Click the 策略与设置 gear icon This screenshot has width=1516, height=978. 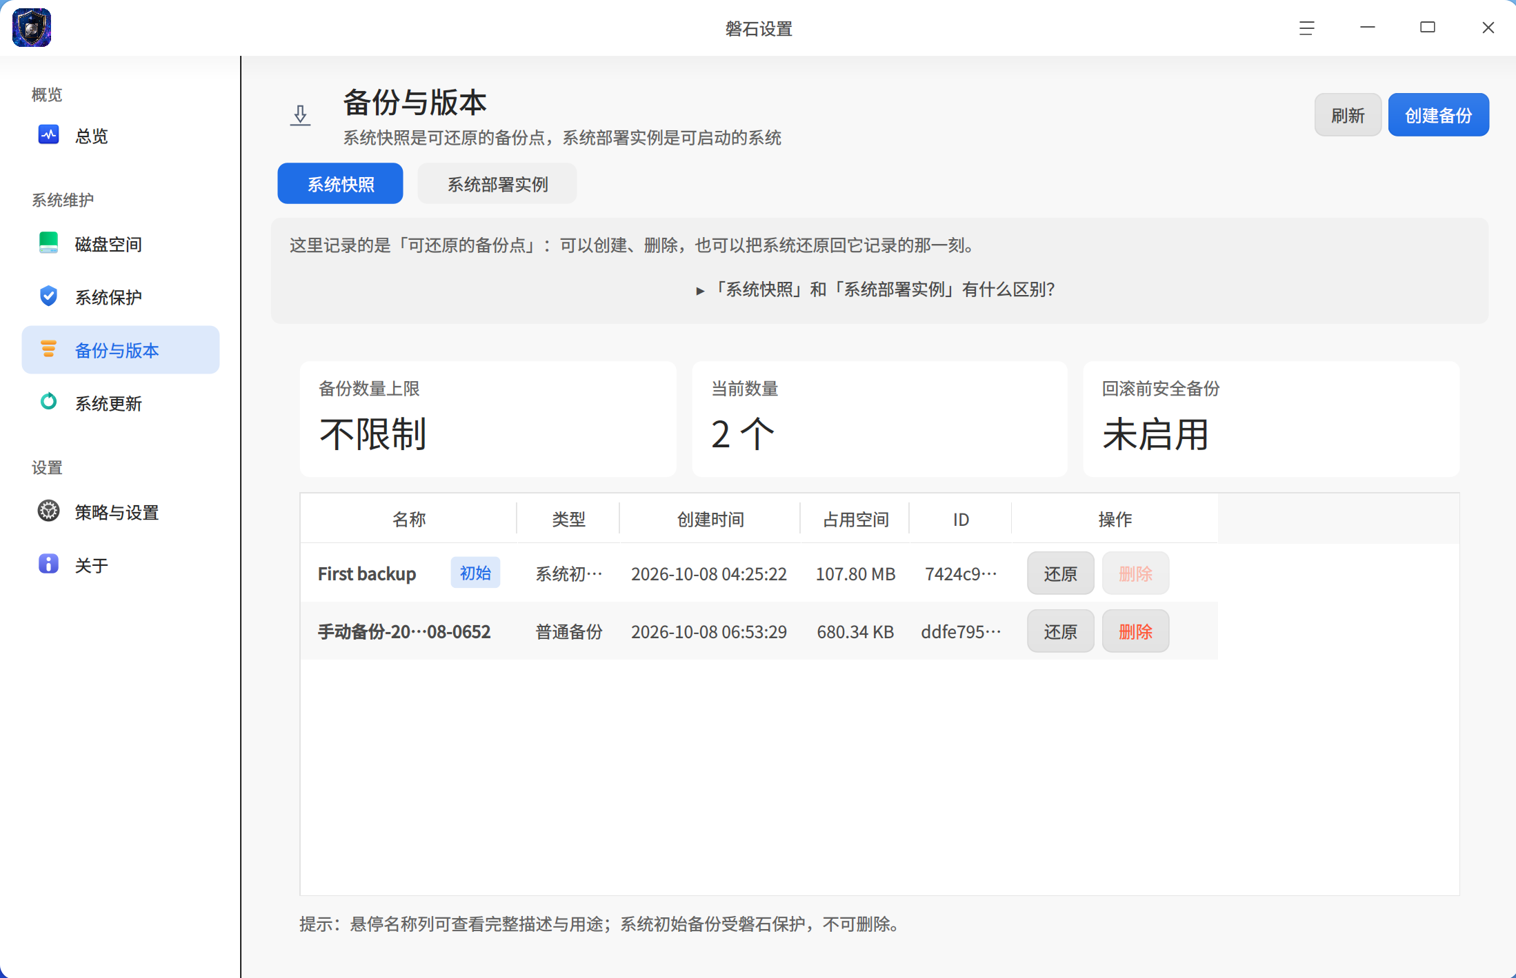[x=48, y=511]
